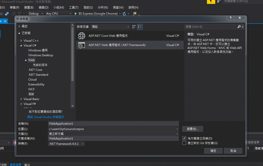Collapse the Visual C# tree node
Image resolution: width=263 pixels, height=166 pixels.
[x=21, y=46]
